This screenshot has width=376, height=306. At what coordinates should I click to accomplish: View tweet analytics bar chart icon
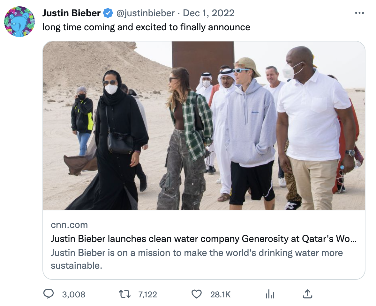point(270,294)
